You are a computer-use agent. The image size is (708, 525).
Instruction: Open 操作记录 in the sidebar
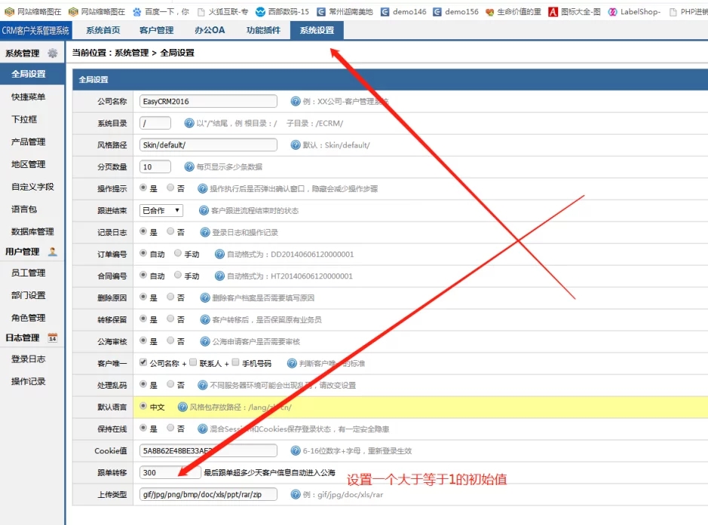29,382
